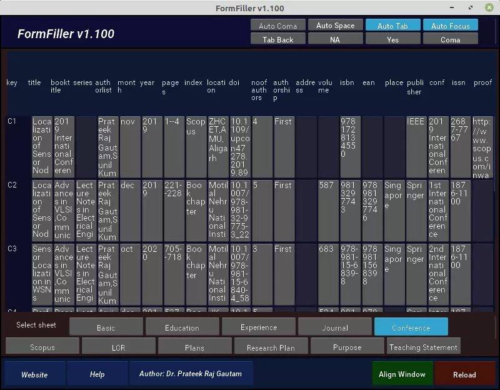Open the LOR sheet
Viewport: 500px width, 390px height.
119,346
